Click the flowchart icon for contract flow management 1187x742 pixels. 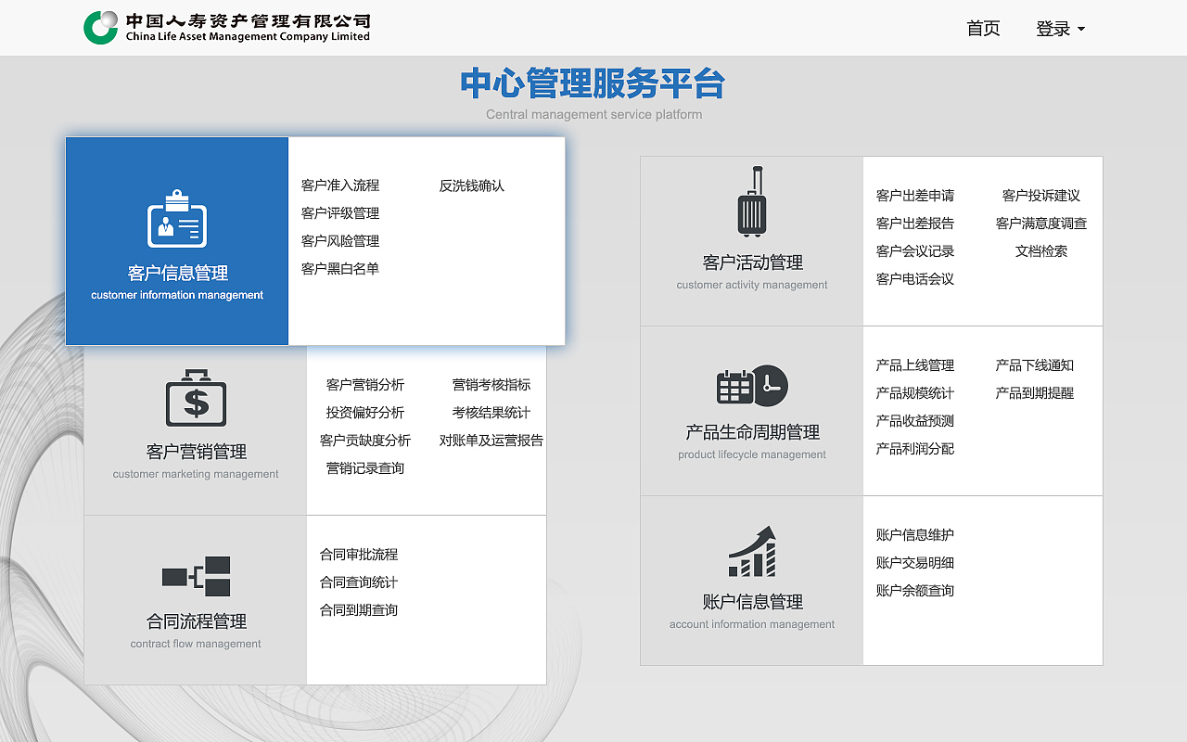coord(195,577)
